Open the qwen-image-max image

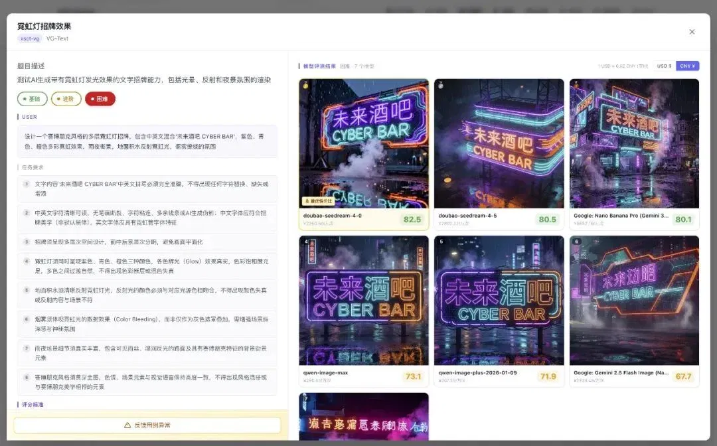coord(364,300)
